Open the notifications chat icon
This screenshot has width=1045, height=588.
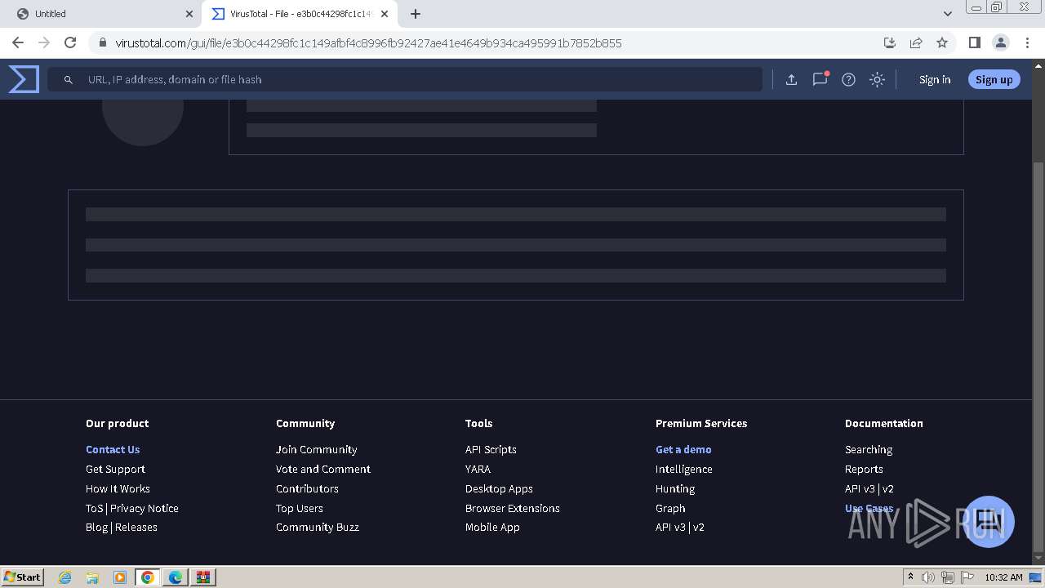(820, 79)
